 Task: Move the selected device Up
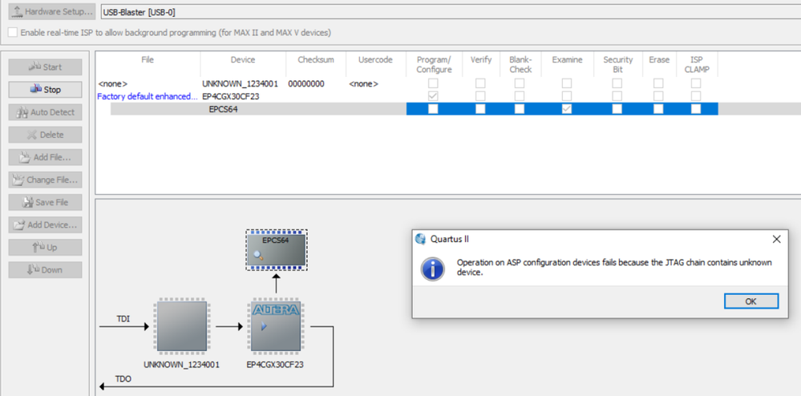(x=45, y=247)
